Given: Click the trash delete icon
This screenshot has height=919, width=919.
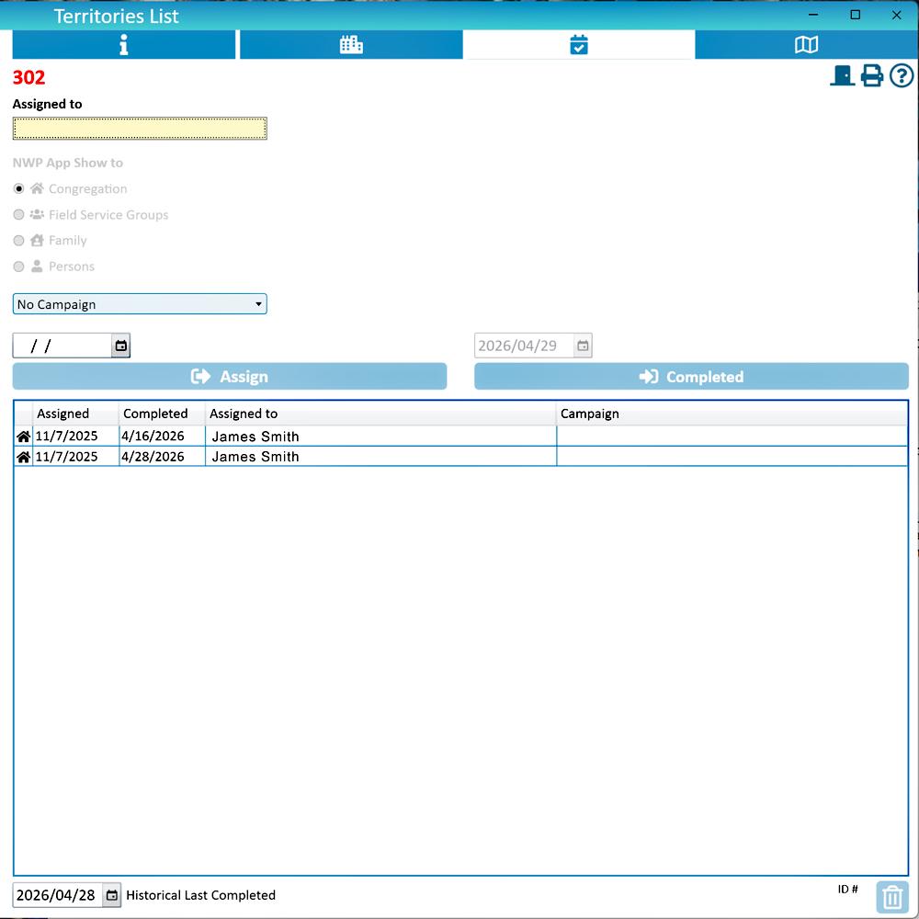Looking at the screenshot, I should coord(891,897).
